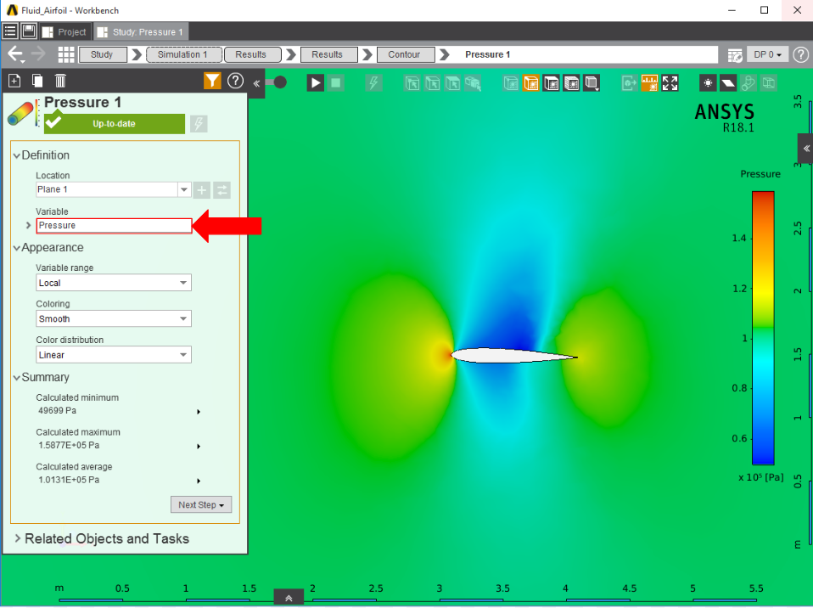Open the Contour breadcrumb

point(406,54)
